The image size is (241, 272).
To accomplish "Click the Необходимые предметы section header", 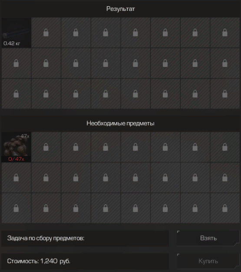I will tap(121, 123).
